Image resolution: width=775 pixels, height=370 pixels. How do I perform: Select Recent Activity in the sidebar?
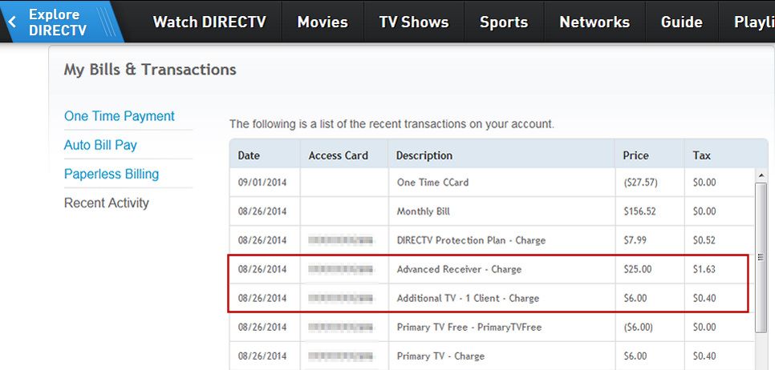(x=107, y=203)
